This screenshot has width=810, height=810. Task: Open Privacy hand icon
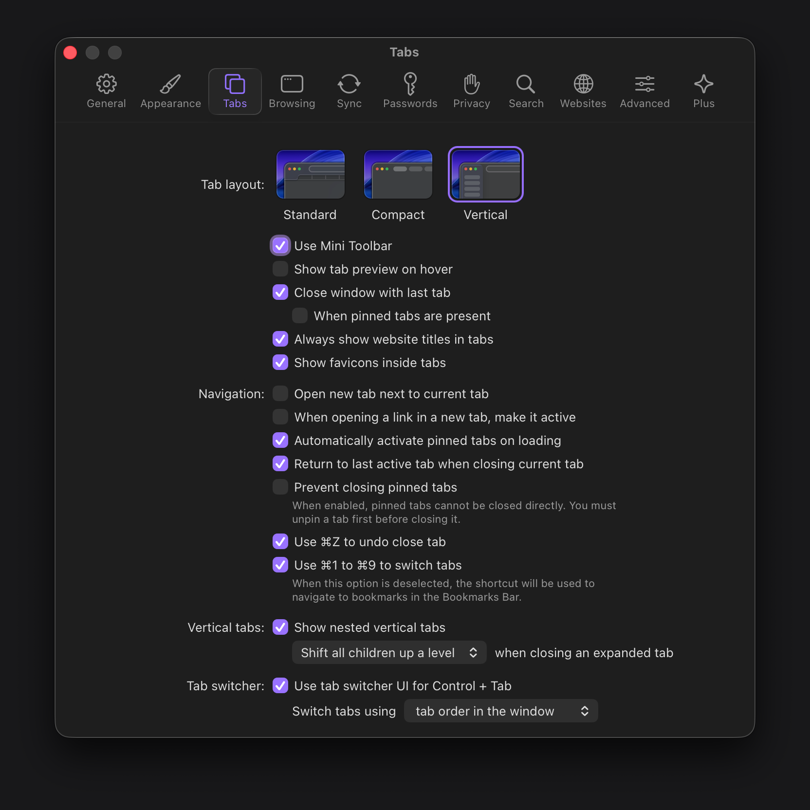(471, 84)
